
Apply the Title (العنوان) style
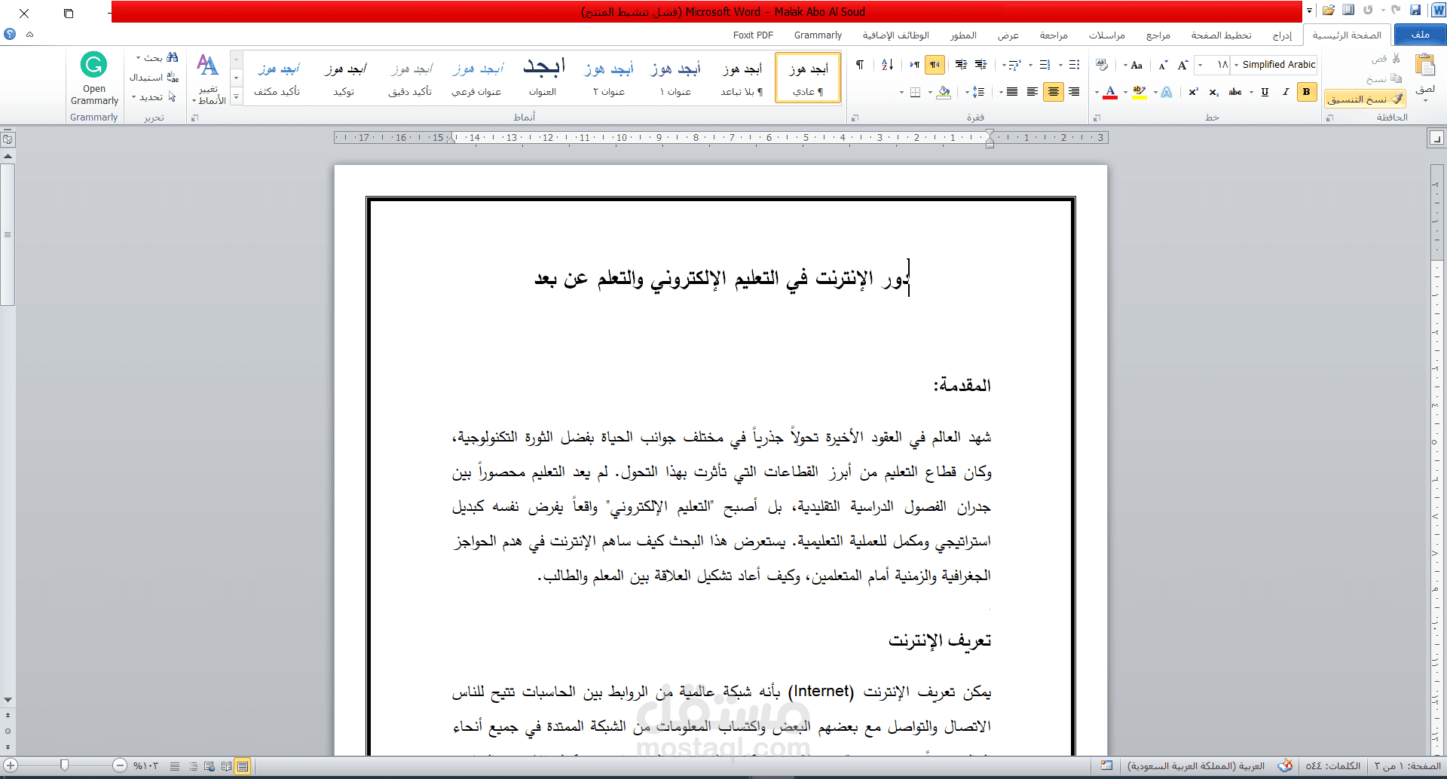(543, 78)
